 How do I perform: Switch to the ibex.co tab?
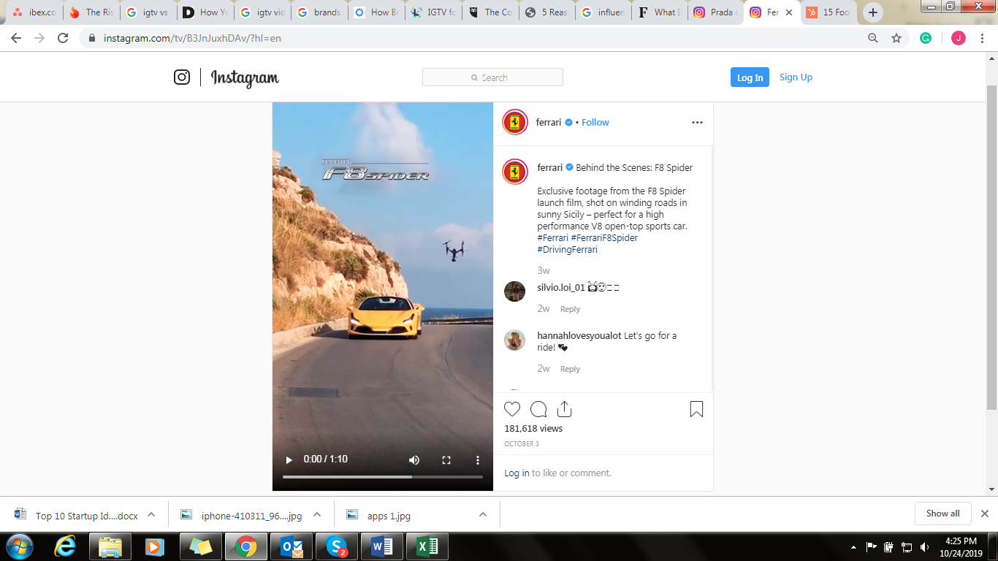(34, 12)
